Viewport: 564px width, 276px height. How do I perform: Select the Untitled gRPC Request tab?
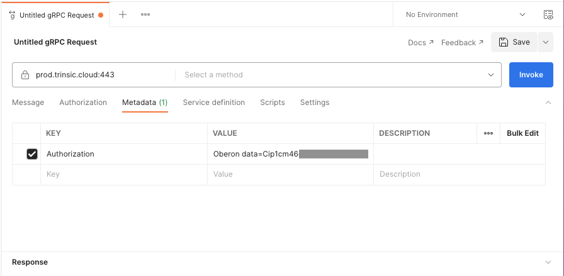point(56,14)
